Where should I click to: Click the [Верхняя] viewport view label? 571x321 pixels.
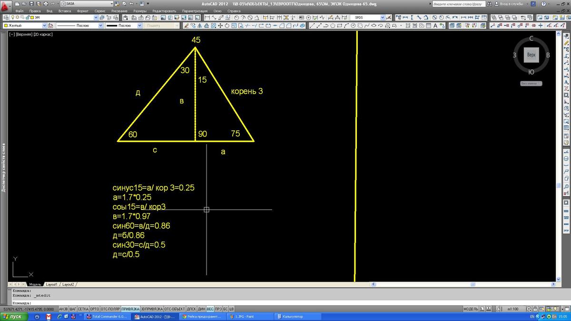tap(25, 34)
